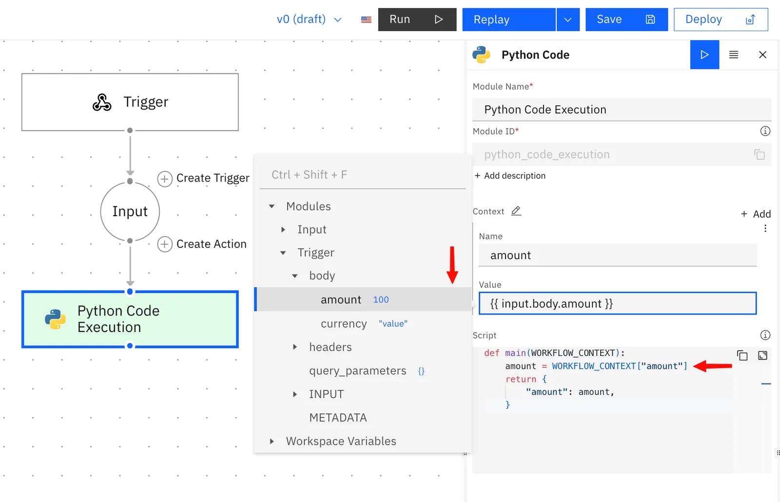
Task: Collapse the body tree node
Action: 295,276
